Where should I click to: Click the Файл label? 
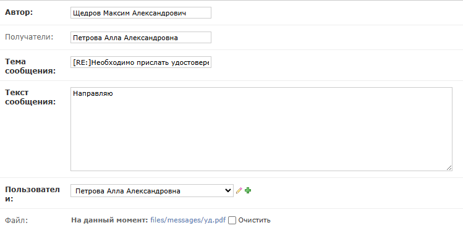pyautogui.click(x=17, y=221)
